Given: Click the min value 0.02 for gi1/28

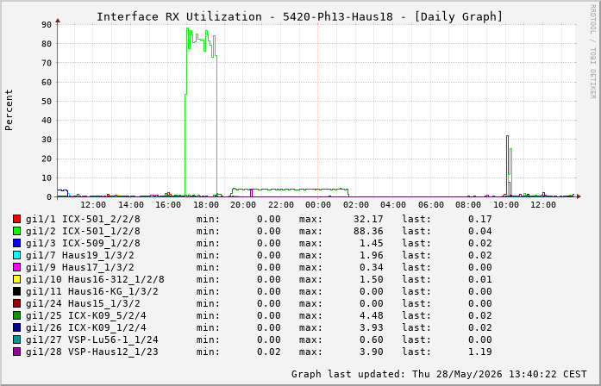Looking at the screenshot, I should click(x=269, y=352).
